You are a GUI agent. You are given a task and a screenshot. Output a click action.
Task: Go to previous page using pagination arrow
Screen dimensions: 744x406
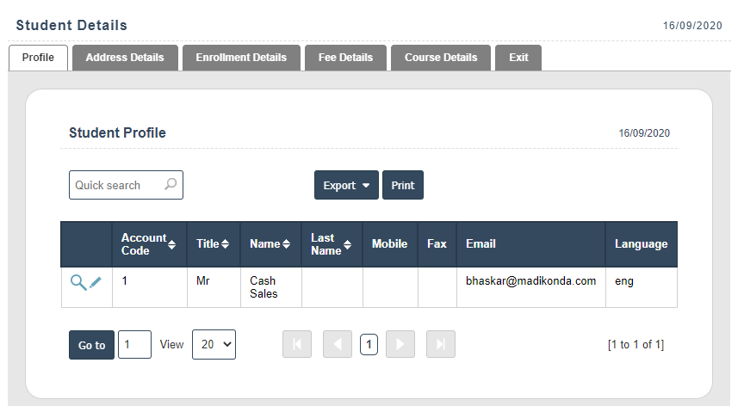tap(338, 344)
